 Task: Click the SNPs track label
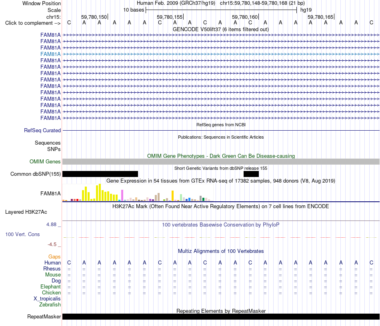coord(54,149)
